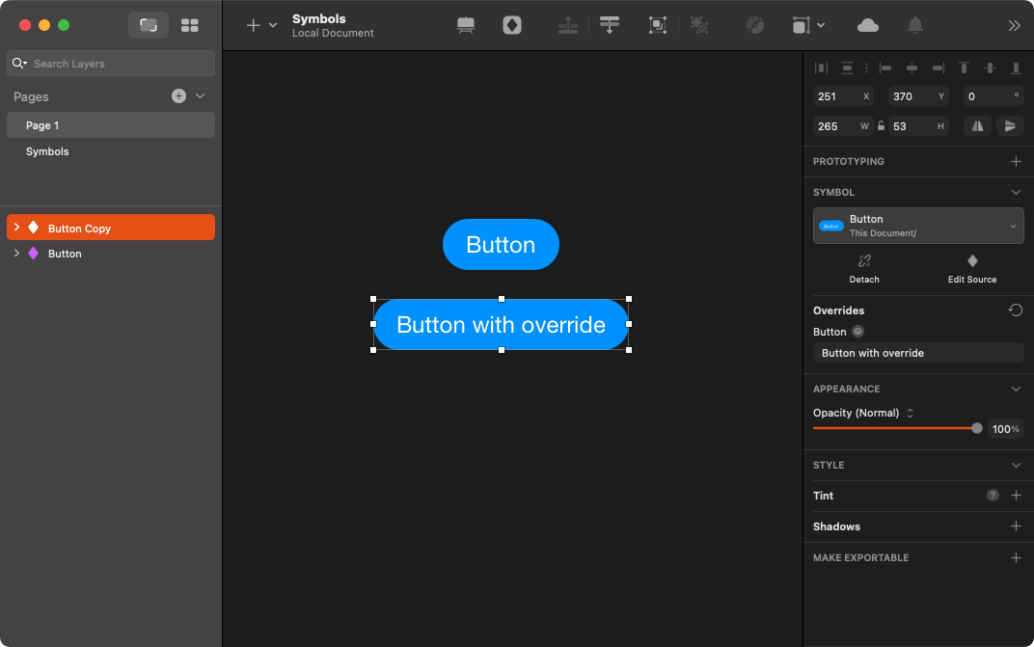This screenshot has width=1034, height=647.
Task: Align top edges icon
Action: coord(964,67)
